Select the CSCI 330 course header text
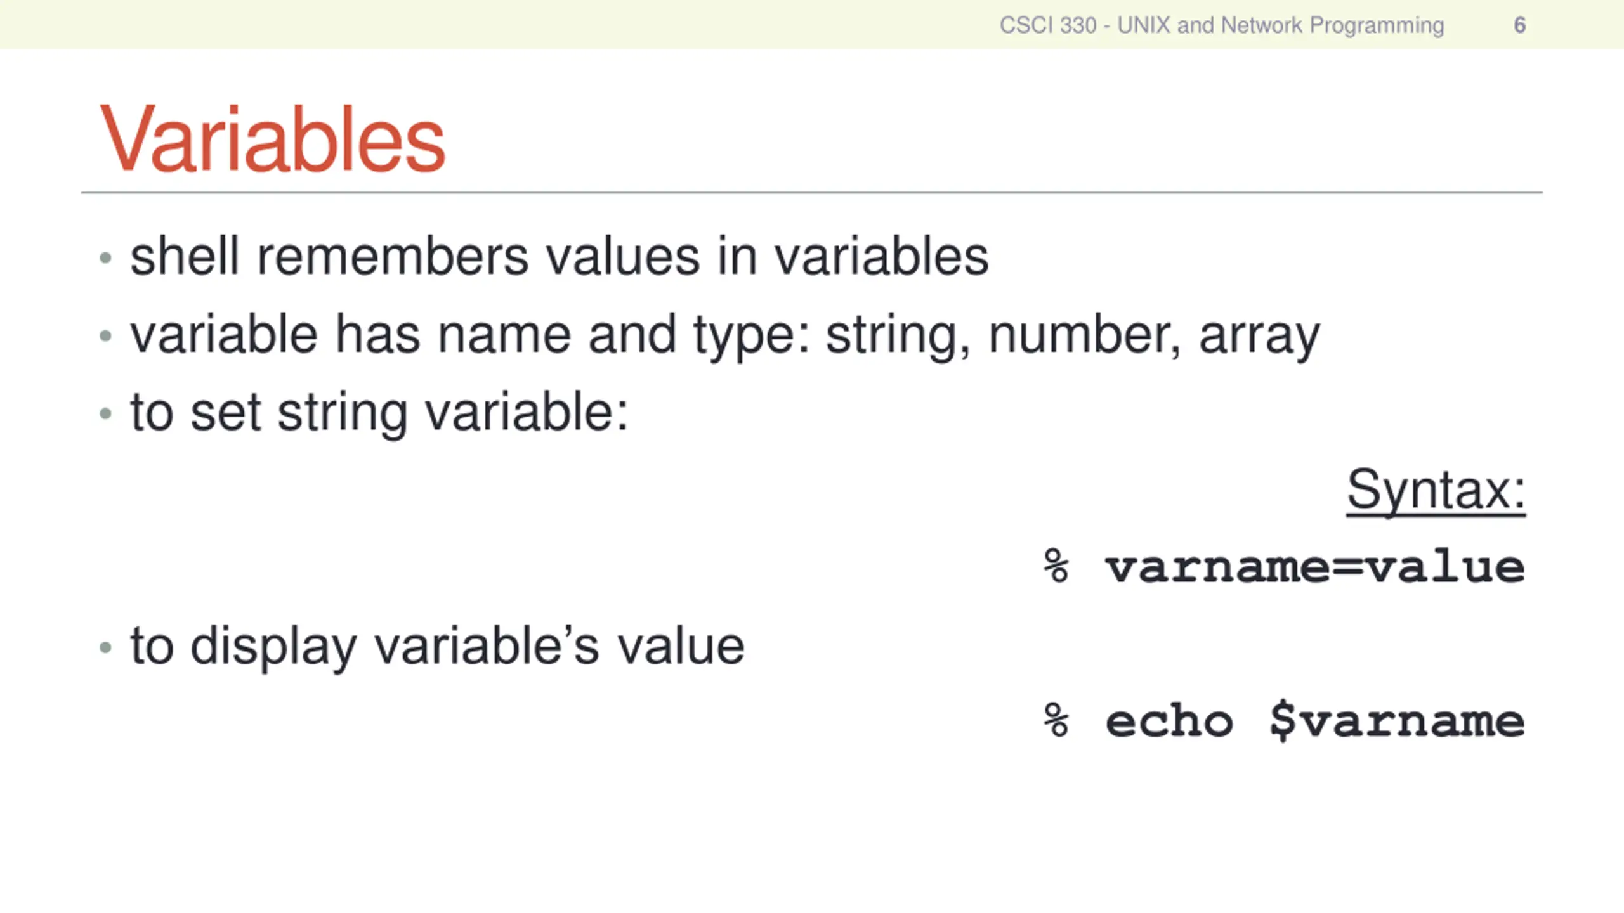 [x=1222, y=25]
